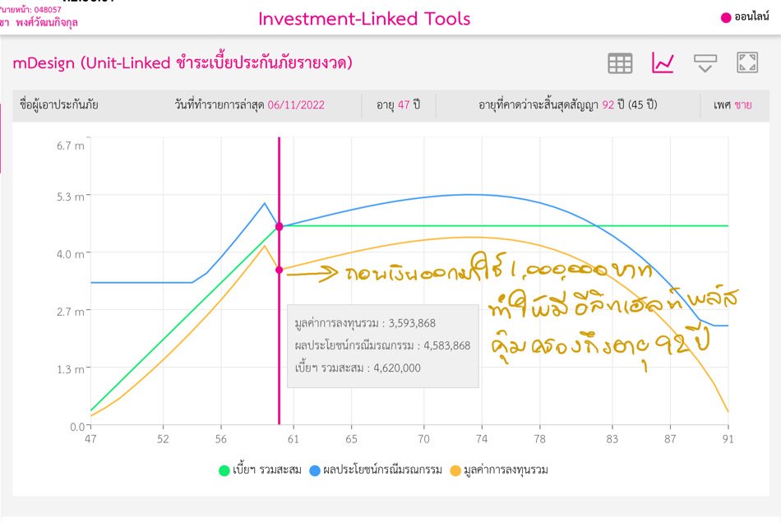
Task: Click the pink online status dot
Action: 725,18
